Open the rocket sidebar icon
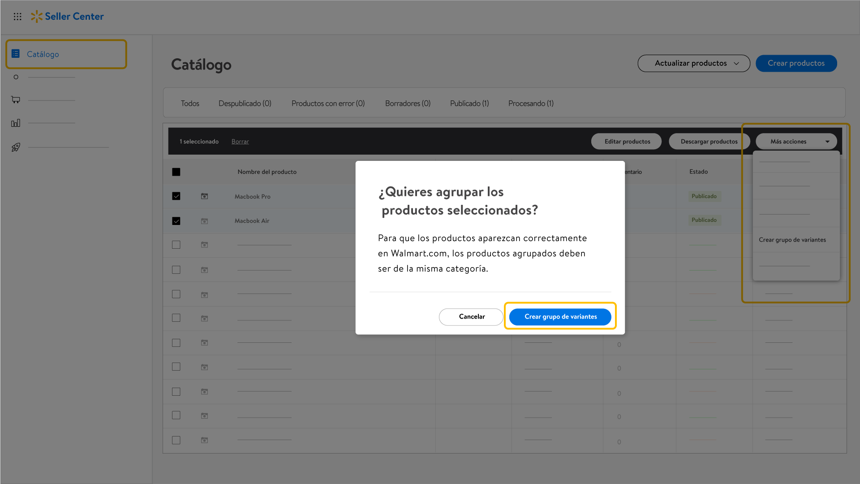This screenshot has width=860, height=484. [16, 147]
